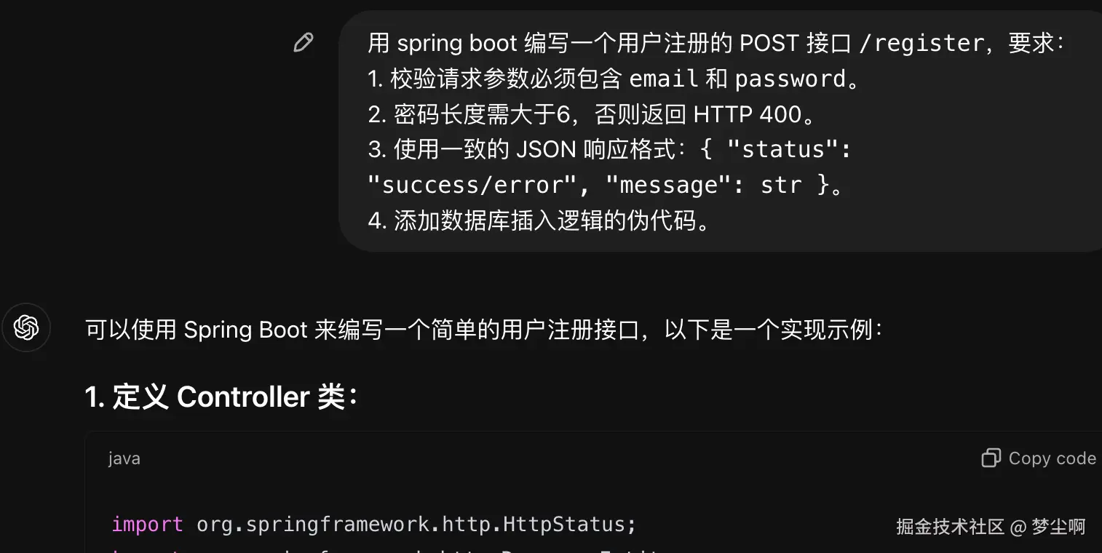Click the heading "1. 定义 Controller 类"

point(222,397)
